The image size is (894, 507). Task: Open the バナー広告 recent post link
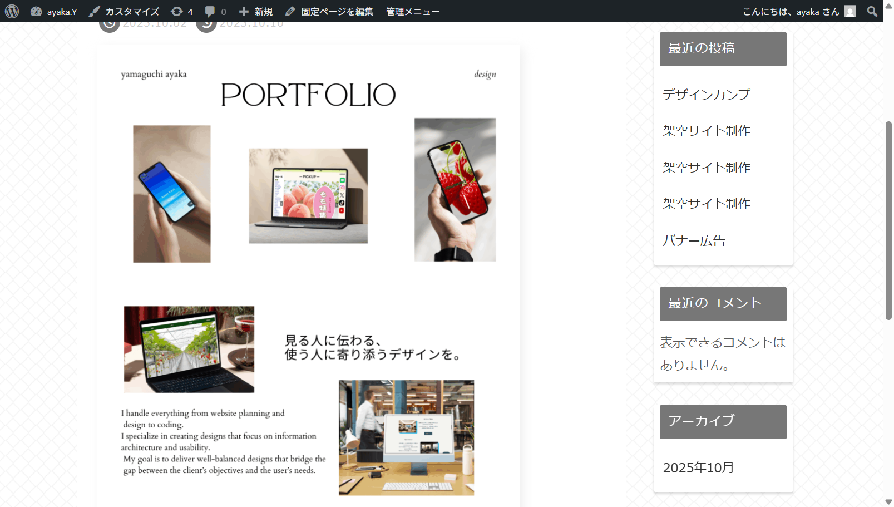(694, 241)
